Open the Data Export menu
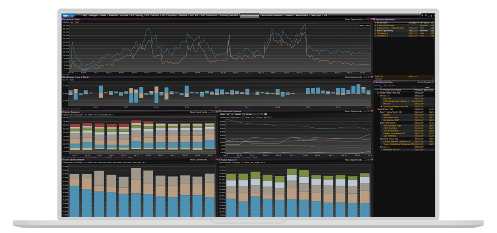Image resolution: width=497 pixels, height=233 pixels. click(x=316, y=15)
